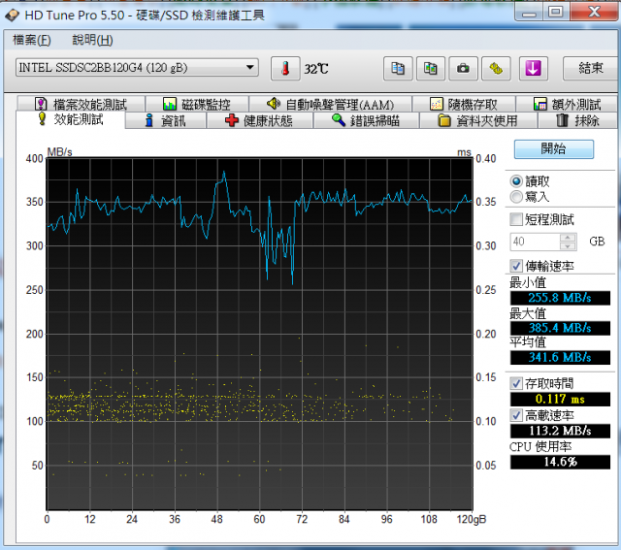Click the thermometer temperature icon

[285, 69]
